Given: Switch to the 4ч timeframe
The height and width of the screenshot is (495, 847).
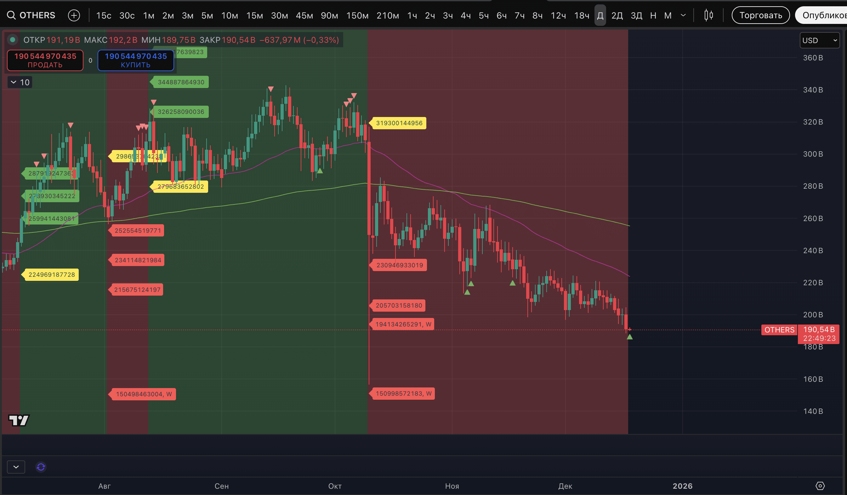Looking at the screenshot, I should [x=465, y=15].
